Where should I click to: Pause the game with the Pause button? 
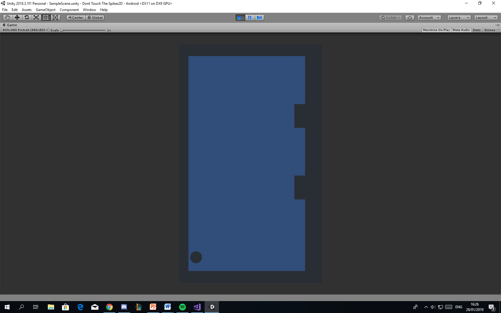pos(250,18)
